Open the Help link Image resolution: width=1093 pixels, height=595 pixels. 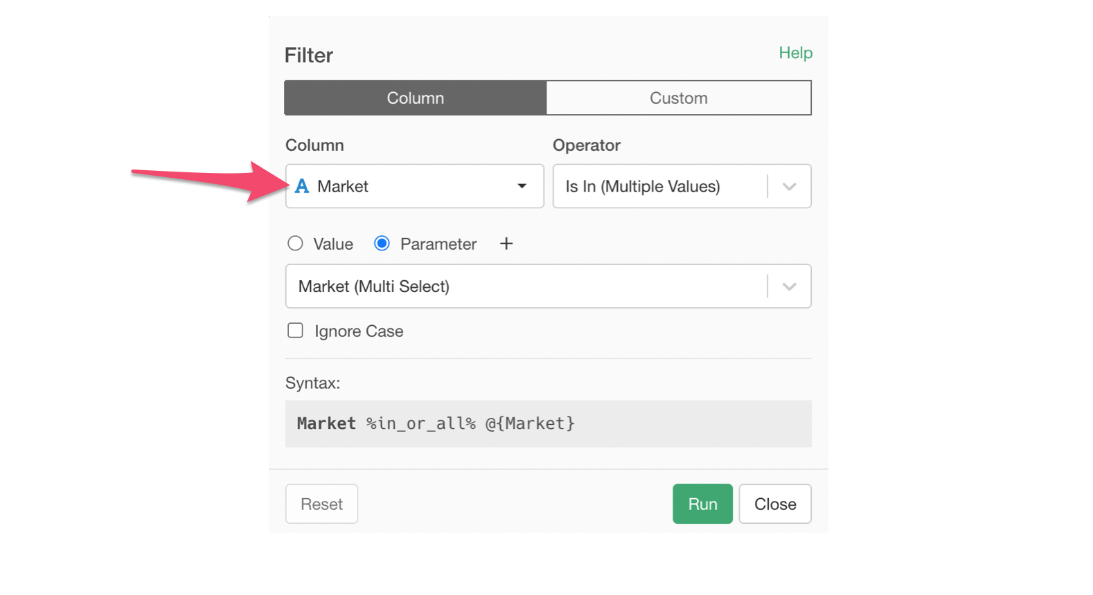(795, 53)
